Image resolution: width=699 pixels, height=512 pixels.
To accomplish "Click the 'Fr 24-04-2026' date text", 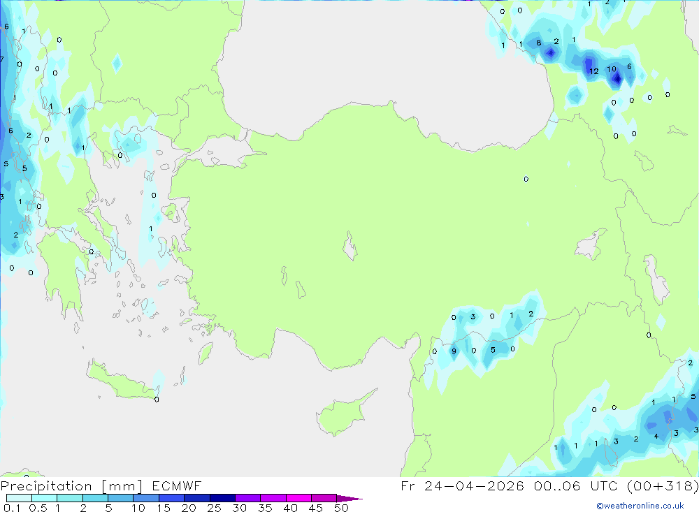I will point(462,486).
